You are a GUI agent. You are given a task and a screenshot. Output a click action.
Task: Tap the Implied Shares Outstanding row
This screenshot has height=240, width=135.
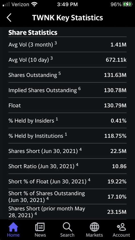point(67,90)
